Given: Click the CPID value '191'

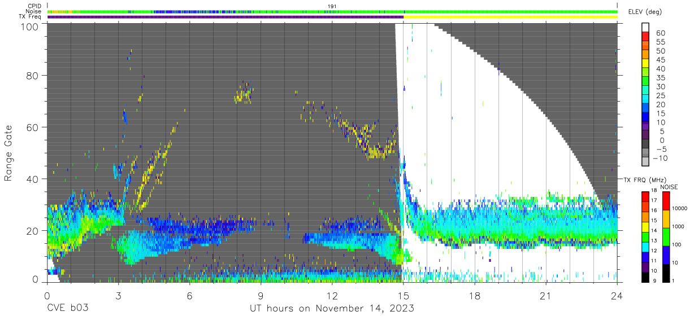Looking at the screenshot, I should tap(332, 6).
